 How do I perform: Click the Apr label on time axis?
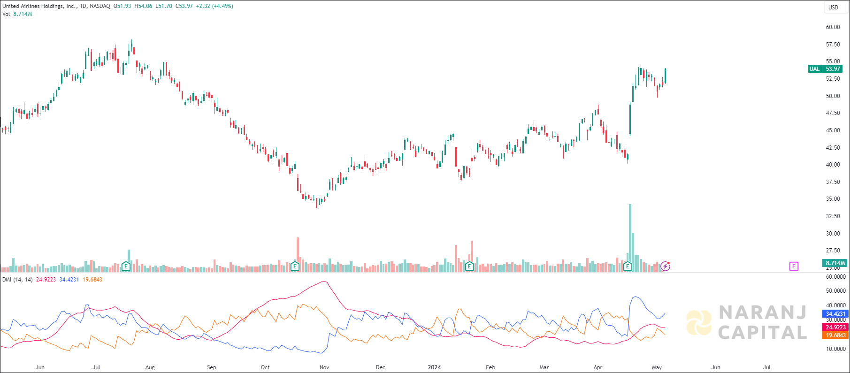(598, 367)
